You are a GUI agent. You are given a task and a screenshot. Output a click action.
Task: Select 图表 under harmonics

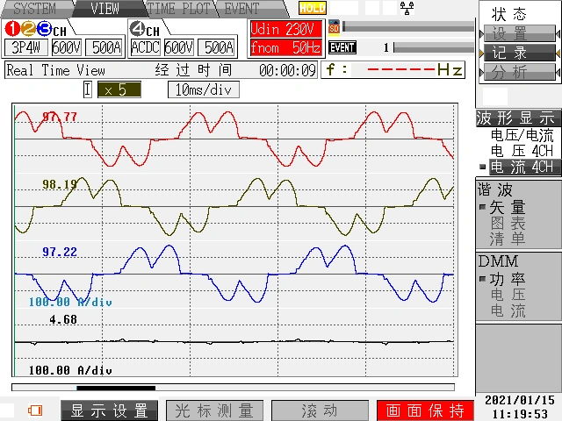pos(508,223)
